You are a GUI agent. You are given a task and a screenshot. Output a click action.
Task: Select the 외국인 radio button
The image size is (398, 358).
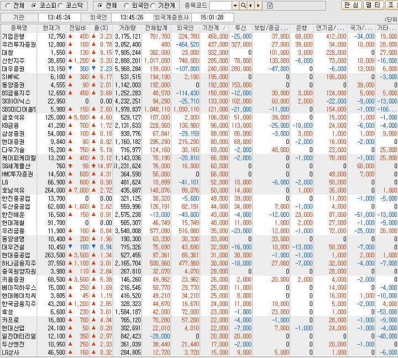127,6
